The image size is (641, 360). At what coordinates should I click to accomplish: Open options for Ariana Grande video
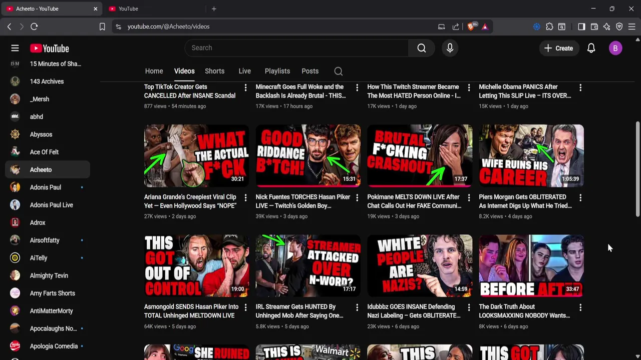click(x=245, y=198)
